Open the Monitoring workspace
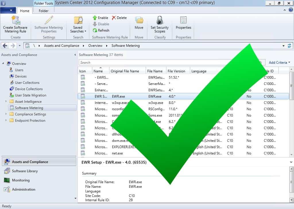The height and width of the screenshot is (209, 294). tap(39, 180)
